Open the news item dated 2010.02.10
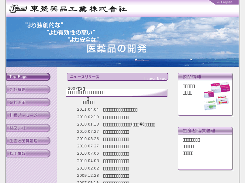Screen dimensions: 245x183 (x=116, y=117)
